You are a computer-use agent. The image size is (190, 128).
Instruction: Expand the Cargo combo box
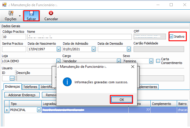119,61
